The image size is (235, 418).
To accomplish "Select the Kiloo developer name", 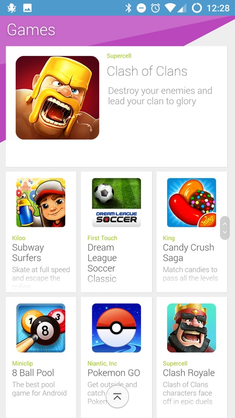I will (x=19, y=238).
